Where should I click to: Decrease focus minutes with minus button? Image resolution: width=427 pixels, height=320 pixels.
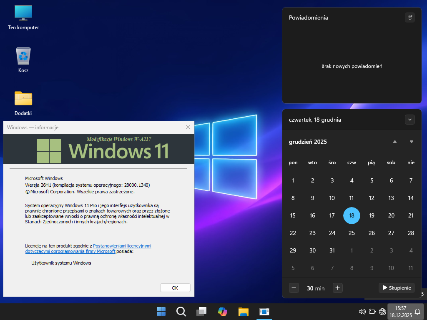click(294, 287)
